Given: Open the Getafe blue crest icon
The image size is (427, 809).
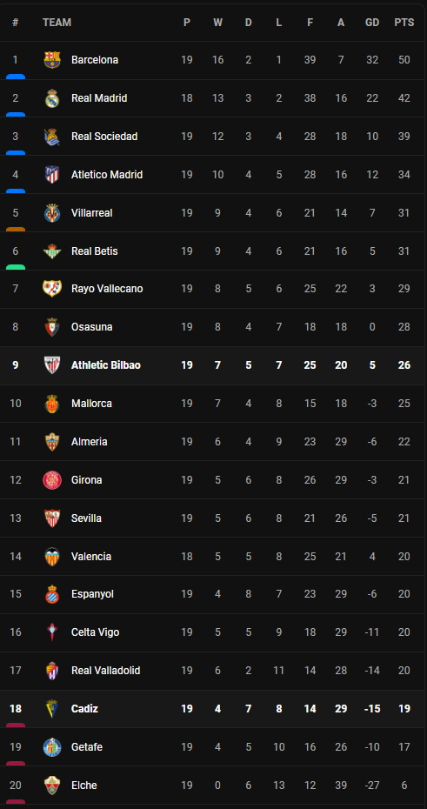Looking at the screenshot, I should coord(52,747).
